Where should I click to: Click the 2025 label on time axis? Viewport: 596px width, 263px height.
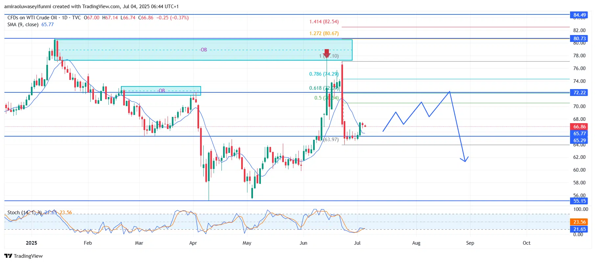[x=32, y=243]
